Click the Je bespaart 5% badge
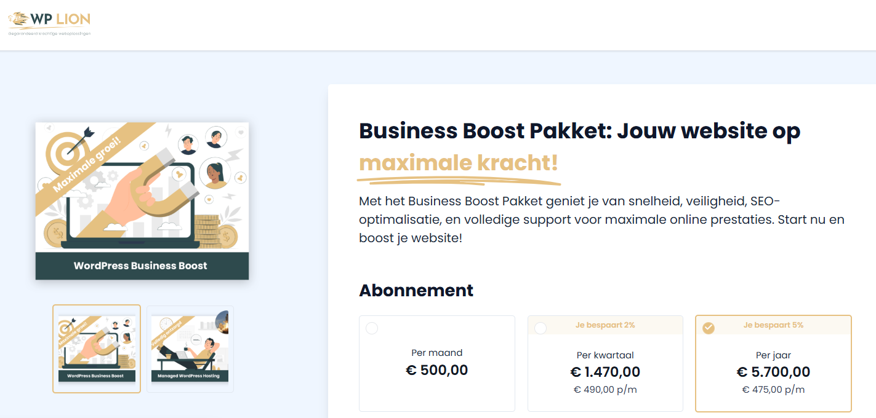Viewport: 876px width, 418px height. (x=773, y=325)
